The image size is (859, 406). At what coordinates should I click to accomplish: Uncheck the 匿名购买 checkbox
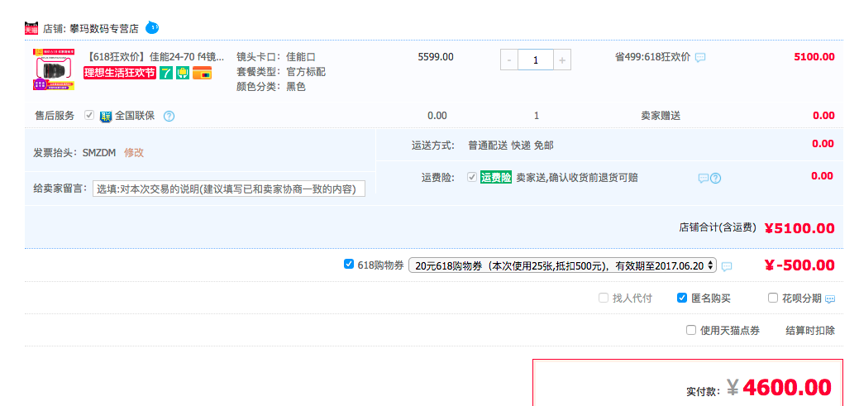pyautogui.click(x=682, y=298)
